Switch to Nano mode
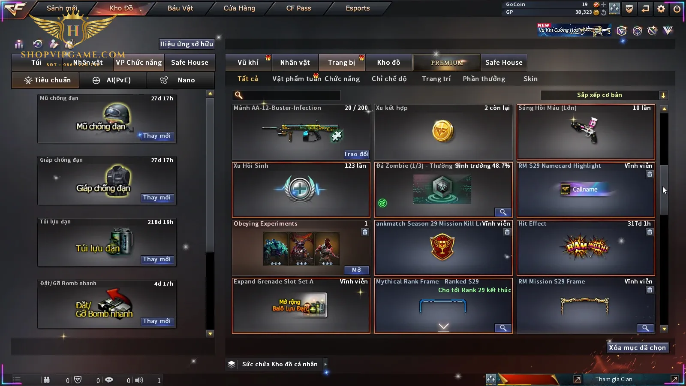This screenshot has height=386, width=686. 181,80
